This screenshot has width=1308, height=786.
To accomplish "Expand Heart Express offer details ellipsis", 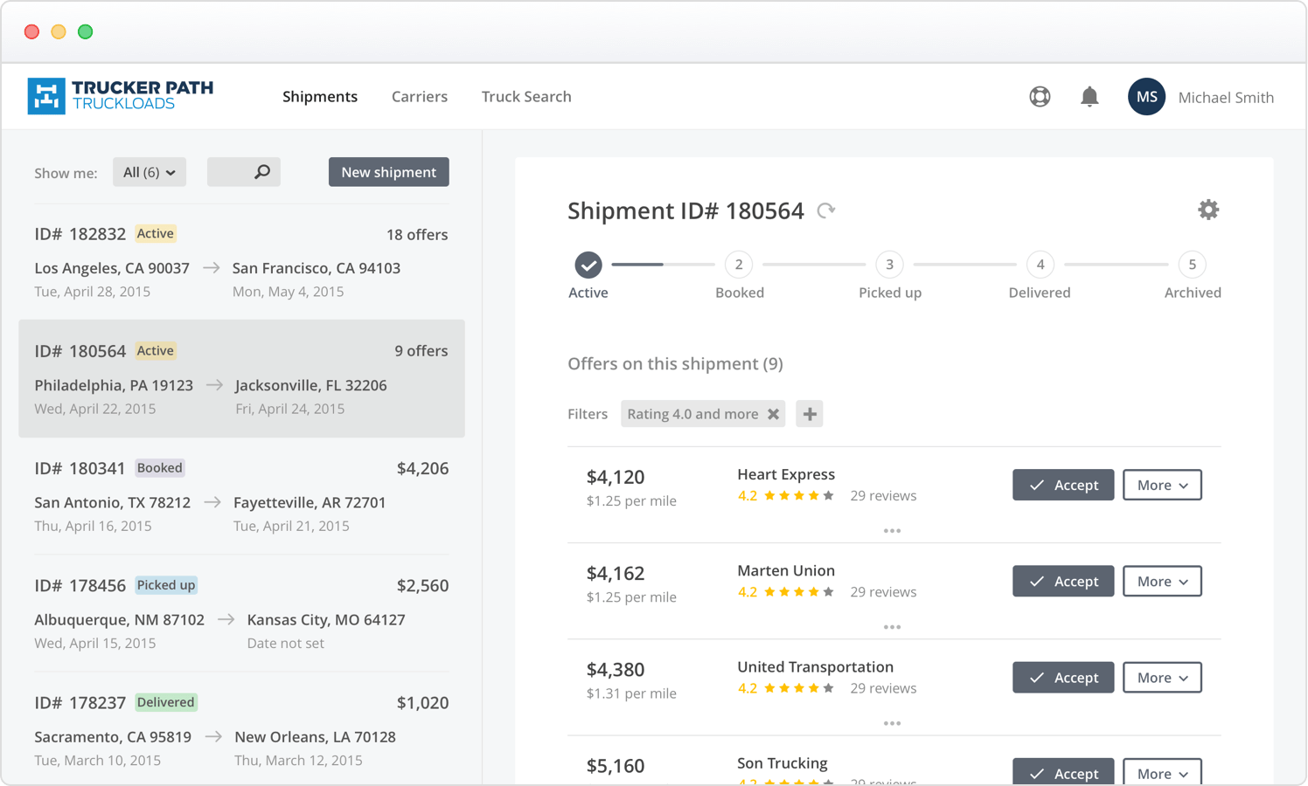I will [892, 531].
